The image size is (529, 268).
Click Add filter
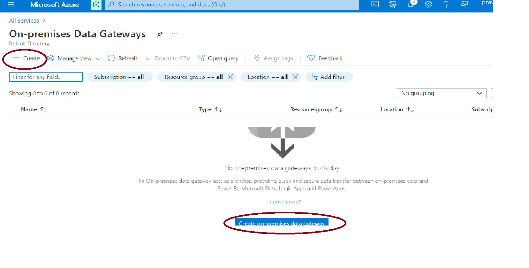click(329, 77)
